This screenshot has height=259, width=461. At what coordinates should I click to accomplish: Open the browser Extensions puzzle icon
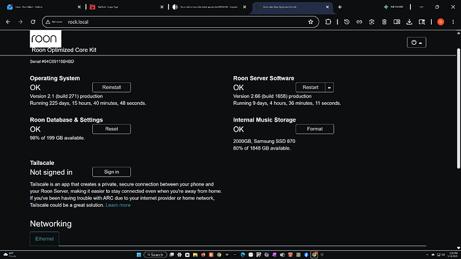[x=328, y=22]
